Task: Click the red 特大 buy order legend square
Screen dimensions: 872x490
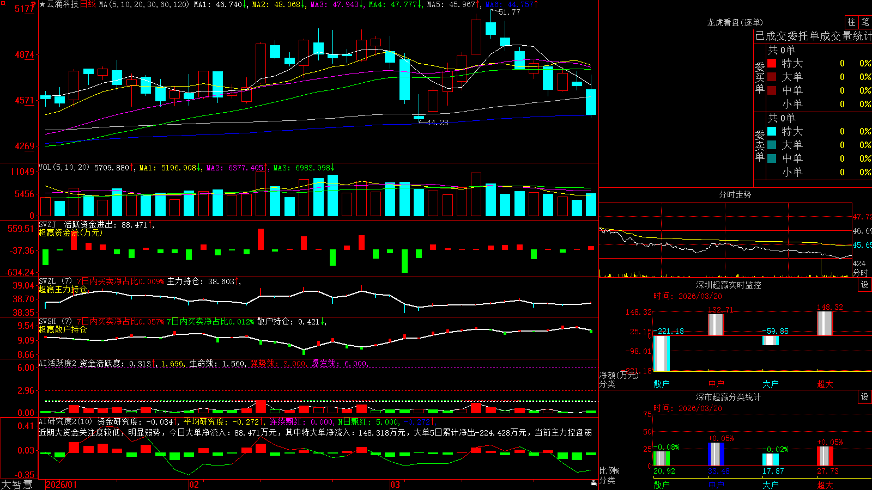Action: pos(772,63)
